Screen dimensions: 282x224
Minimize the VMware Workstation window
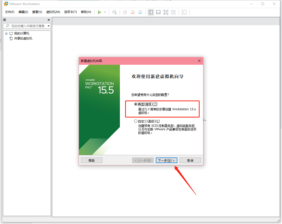click(x=252, y=4)
